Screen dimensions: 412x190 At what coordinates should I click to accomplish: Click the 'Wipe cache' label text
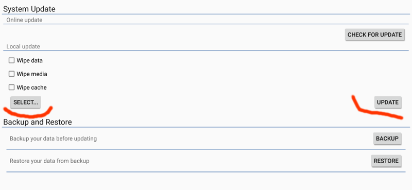click(31, 88)
